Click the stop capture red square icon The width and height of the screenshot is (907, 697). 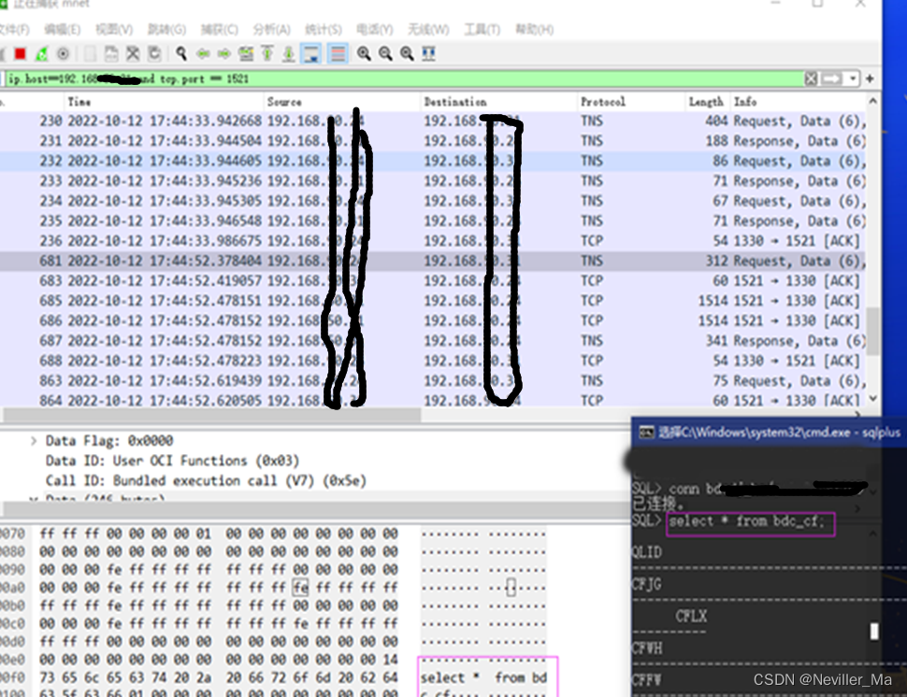[x=18, y=53]
